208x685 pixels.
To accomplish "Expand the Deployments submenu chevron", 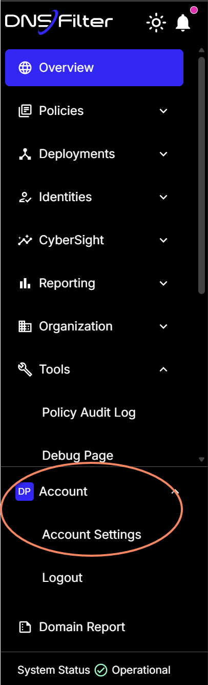I will [163, 154].
